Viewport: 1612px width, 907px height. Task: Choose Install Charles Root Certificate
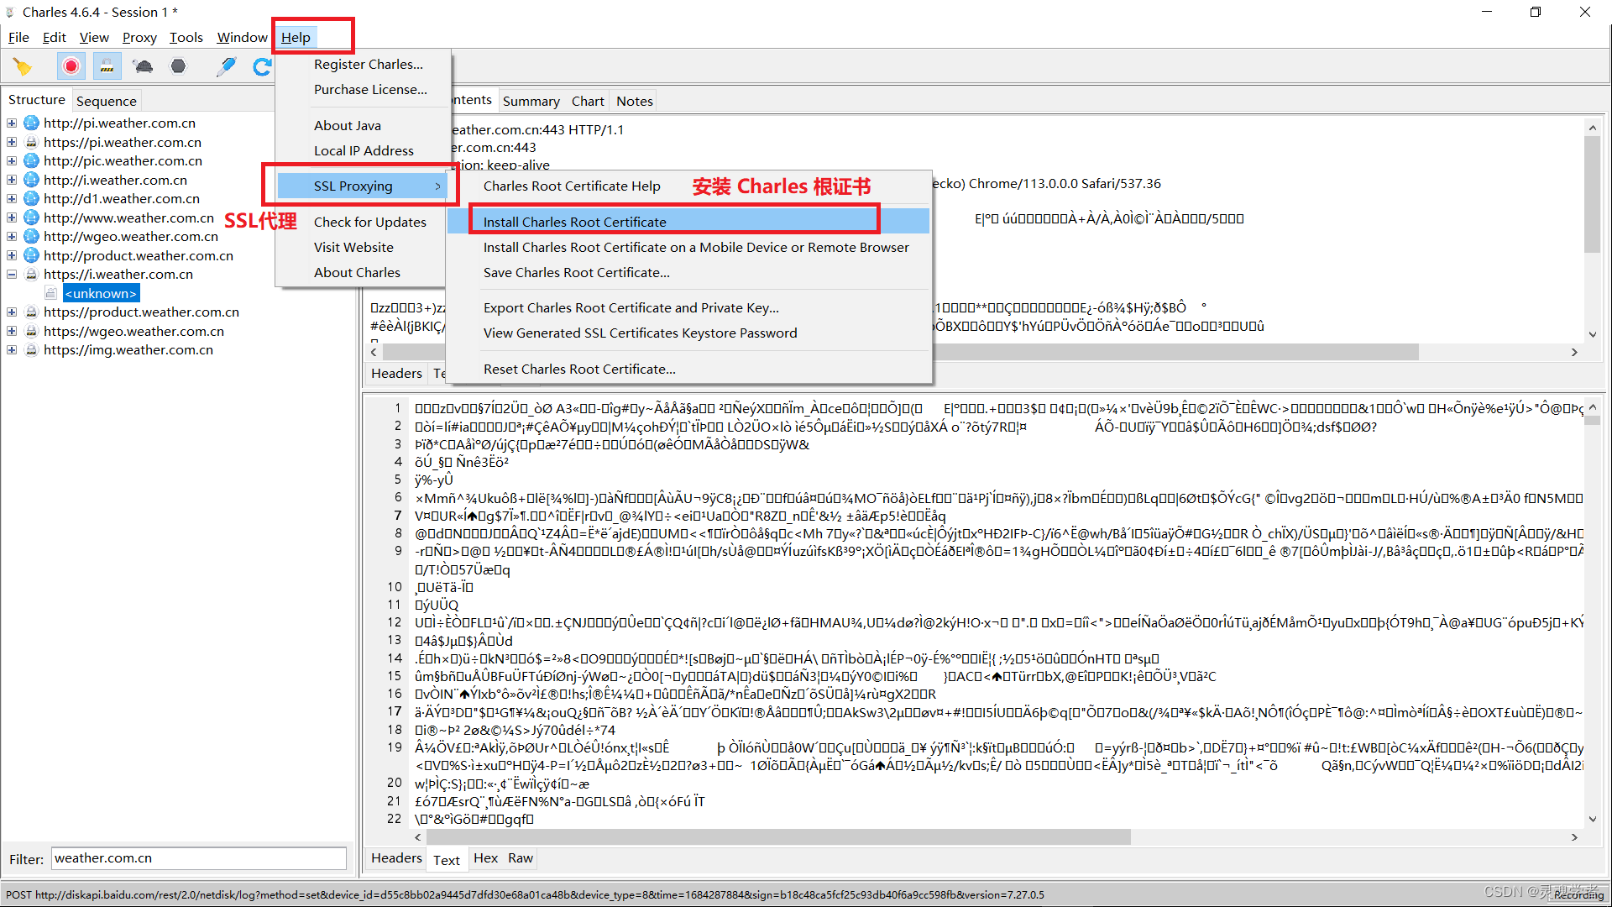[575, 222]
